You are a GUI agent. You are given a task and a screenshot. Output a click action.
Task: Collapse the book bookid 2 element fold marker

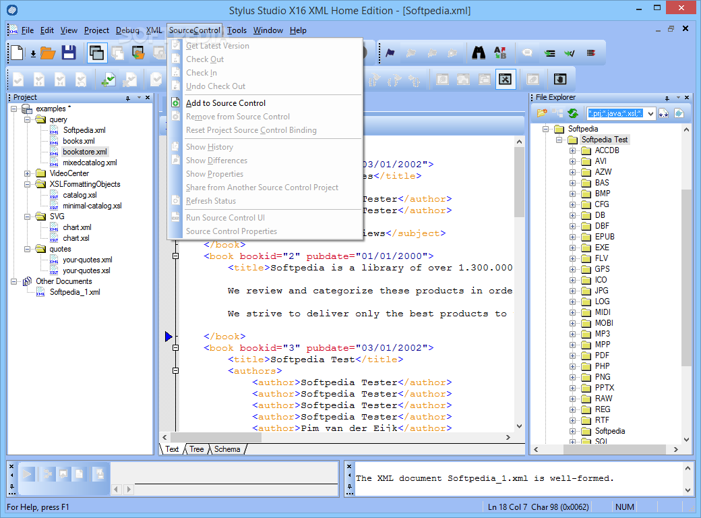pos(175,256)
